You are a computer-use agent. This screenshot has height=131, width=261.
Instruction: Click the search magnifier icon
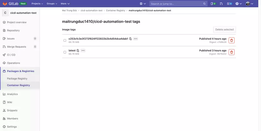point(204,4)
